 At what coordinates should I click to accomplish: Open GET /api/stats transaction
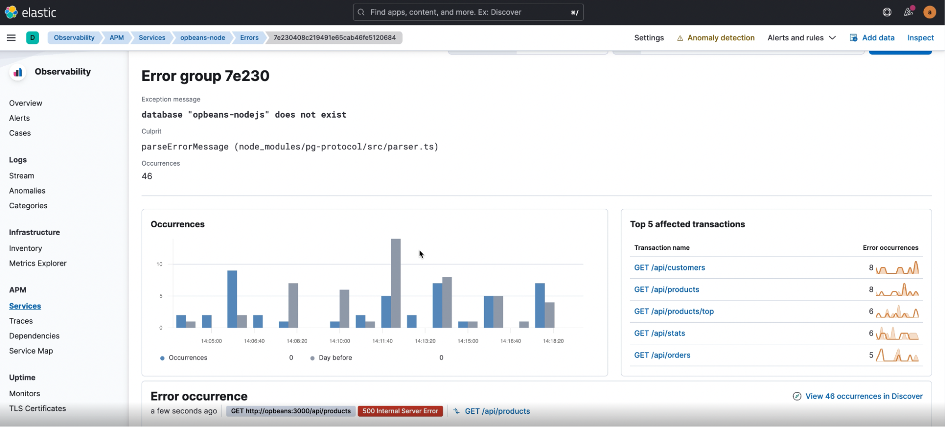click(x=659, y=333)
